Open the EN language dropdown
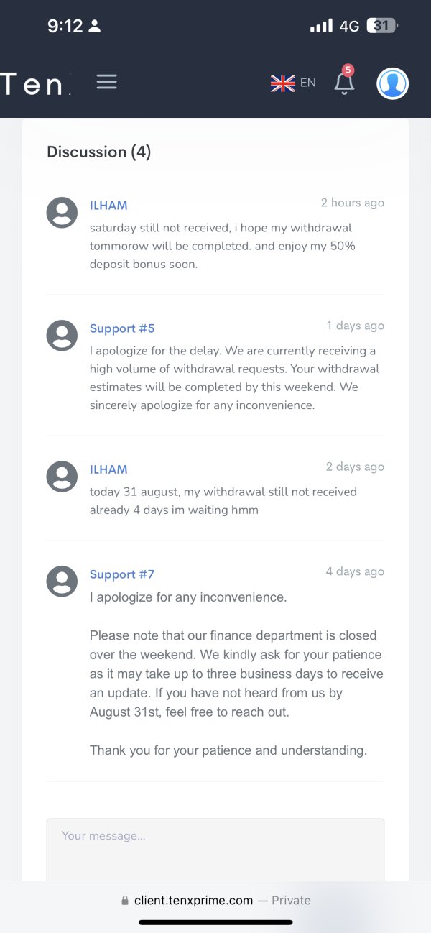Image resolution: width=431 pixels, height=933 pixels. [308, 83]
